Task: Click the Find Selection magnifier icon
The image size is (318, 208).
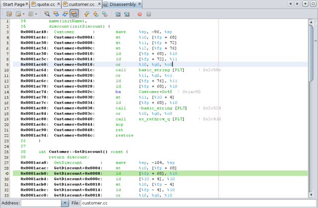Action: [47, 14]
